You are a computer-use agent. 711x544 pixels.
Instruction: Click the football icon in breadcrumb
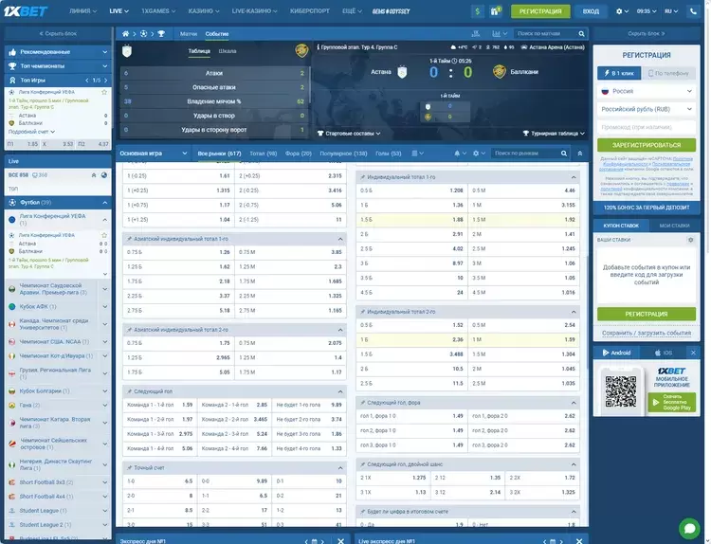pyautogui.click(x=143, y=33)
